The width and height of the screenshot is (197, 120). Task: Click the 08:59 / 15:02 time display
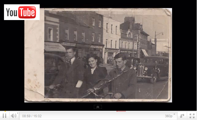[x=32, y=116]
